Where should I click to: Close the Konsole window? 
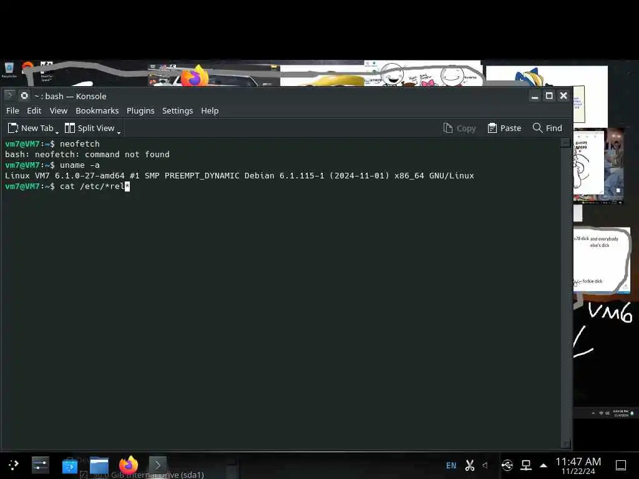point(563,95)
